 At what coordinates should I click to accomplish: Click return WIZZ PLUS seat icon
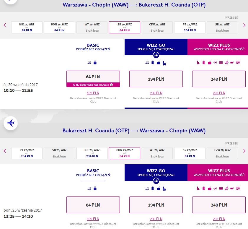tap(198, 188)
